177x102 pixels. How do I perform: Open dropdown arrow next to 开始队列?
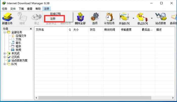(x=134, y=18)
